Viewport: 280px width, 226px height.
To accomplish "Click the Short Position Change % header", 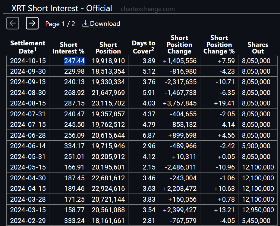I will pos(219,44).
